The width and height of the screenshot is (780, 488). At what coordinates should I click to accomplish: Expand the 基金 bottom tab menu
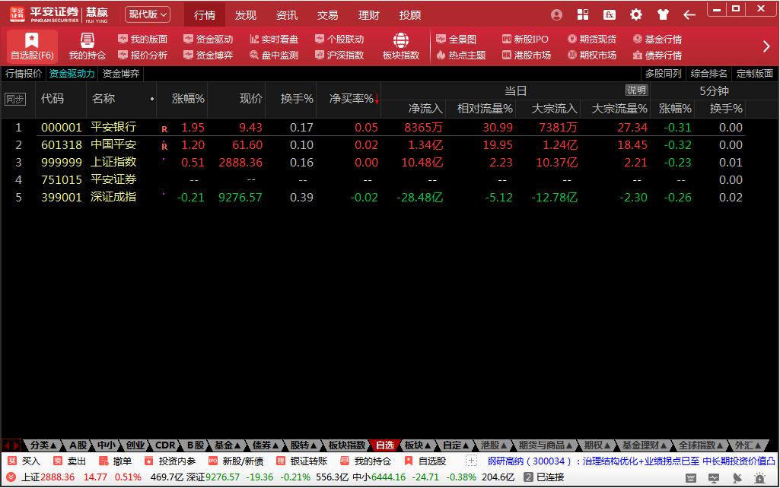(x=227, y=445)
